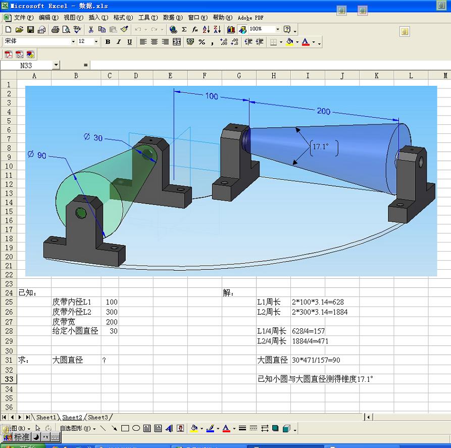451x448 pixels.
Task: Click the Open file folder icon
Action: (19, 29)
